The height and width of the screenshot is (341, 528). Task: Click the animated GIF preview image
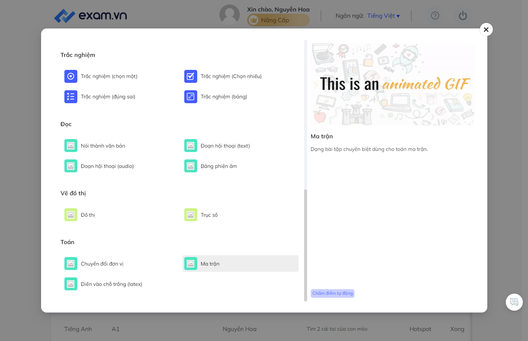point(393,84)
